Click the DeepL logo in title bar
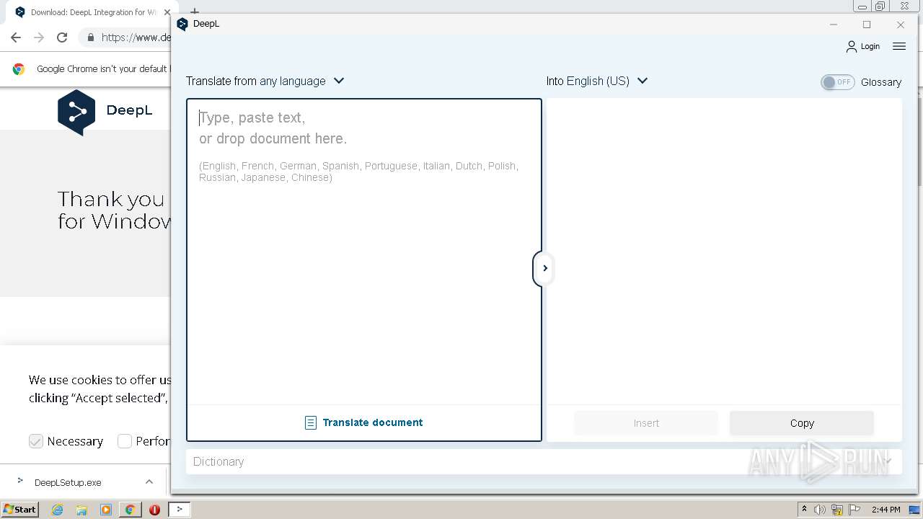Image resolution: width=923 pixels, height=519 pixels. coord(182,24)
